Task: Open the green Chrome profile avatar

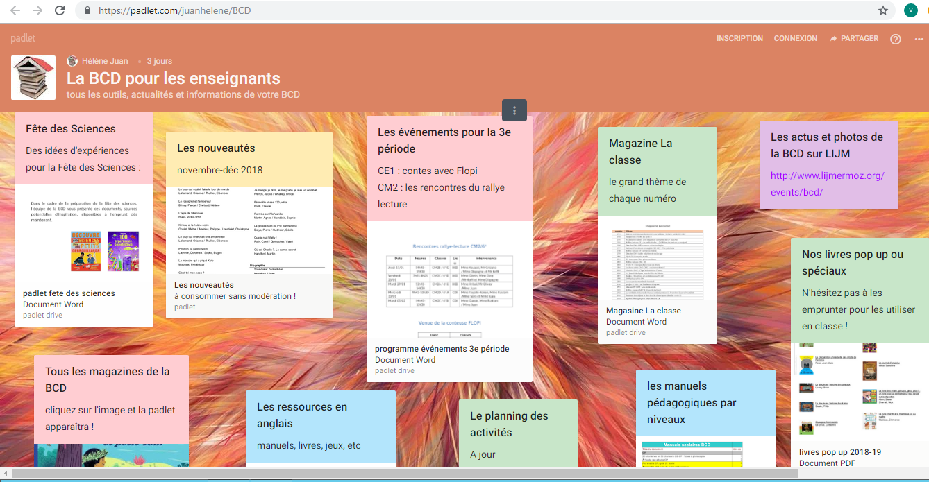Action: pos(910,10)
